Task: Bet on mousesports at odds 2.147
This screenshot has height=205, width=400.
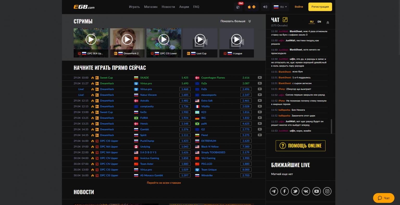Action: (246, 95)
